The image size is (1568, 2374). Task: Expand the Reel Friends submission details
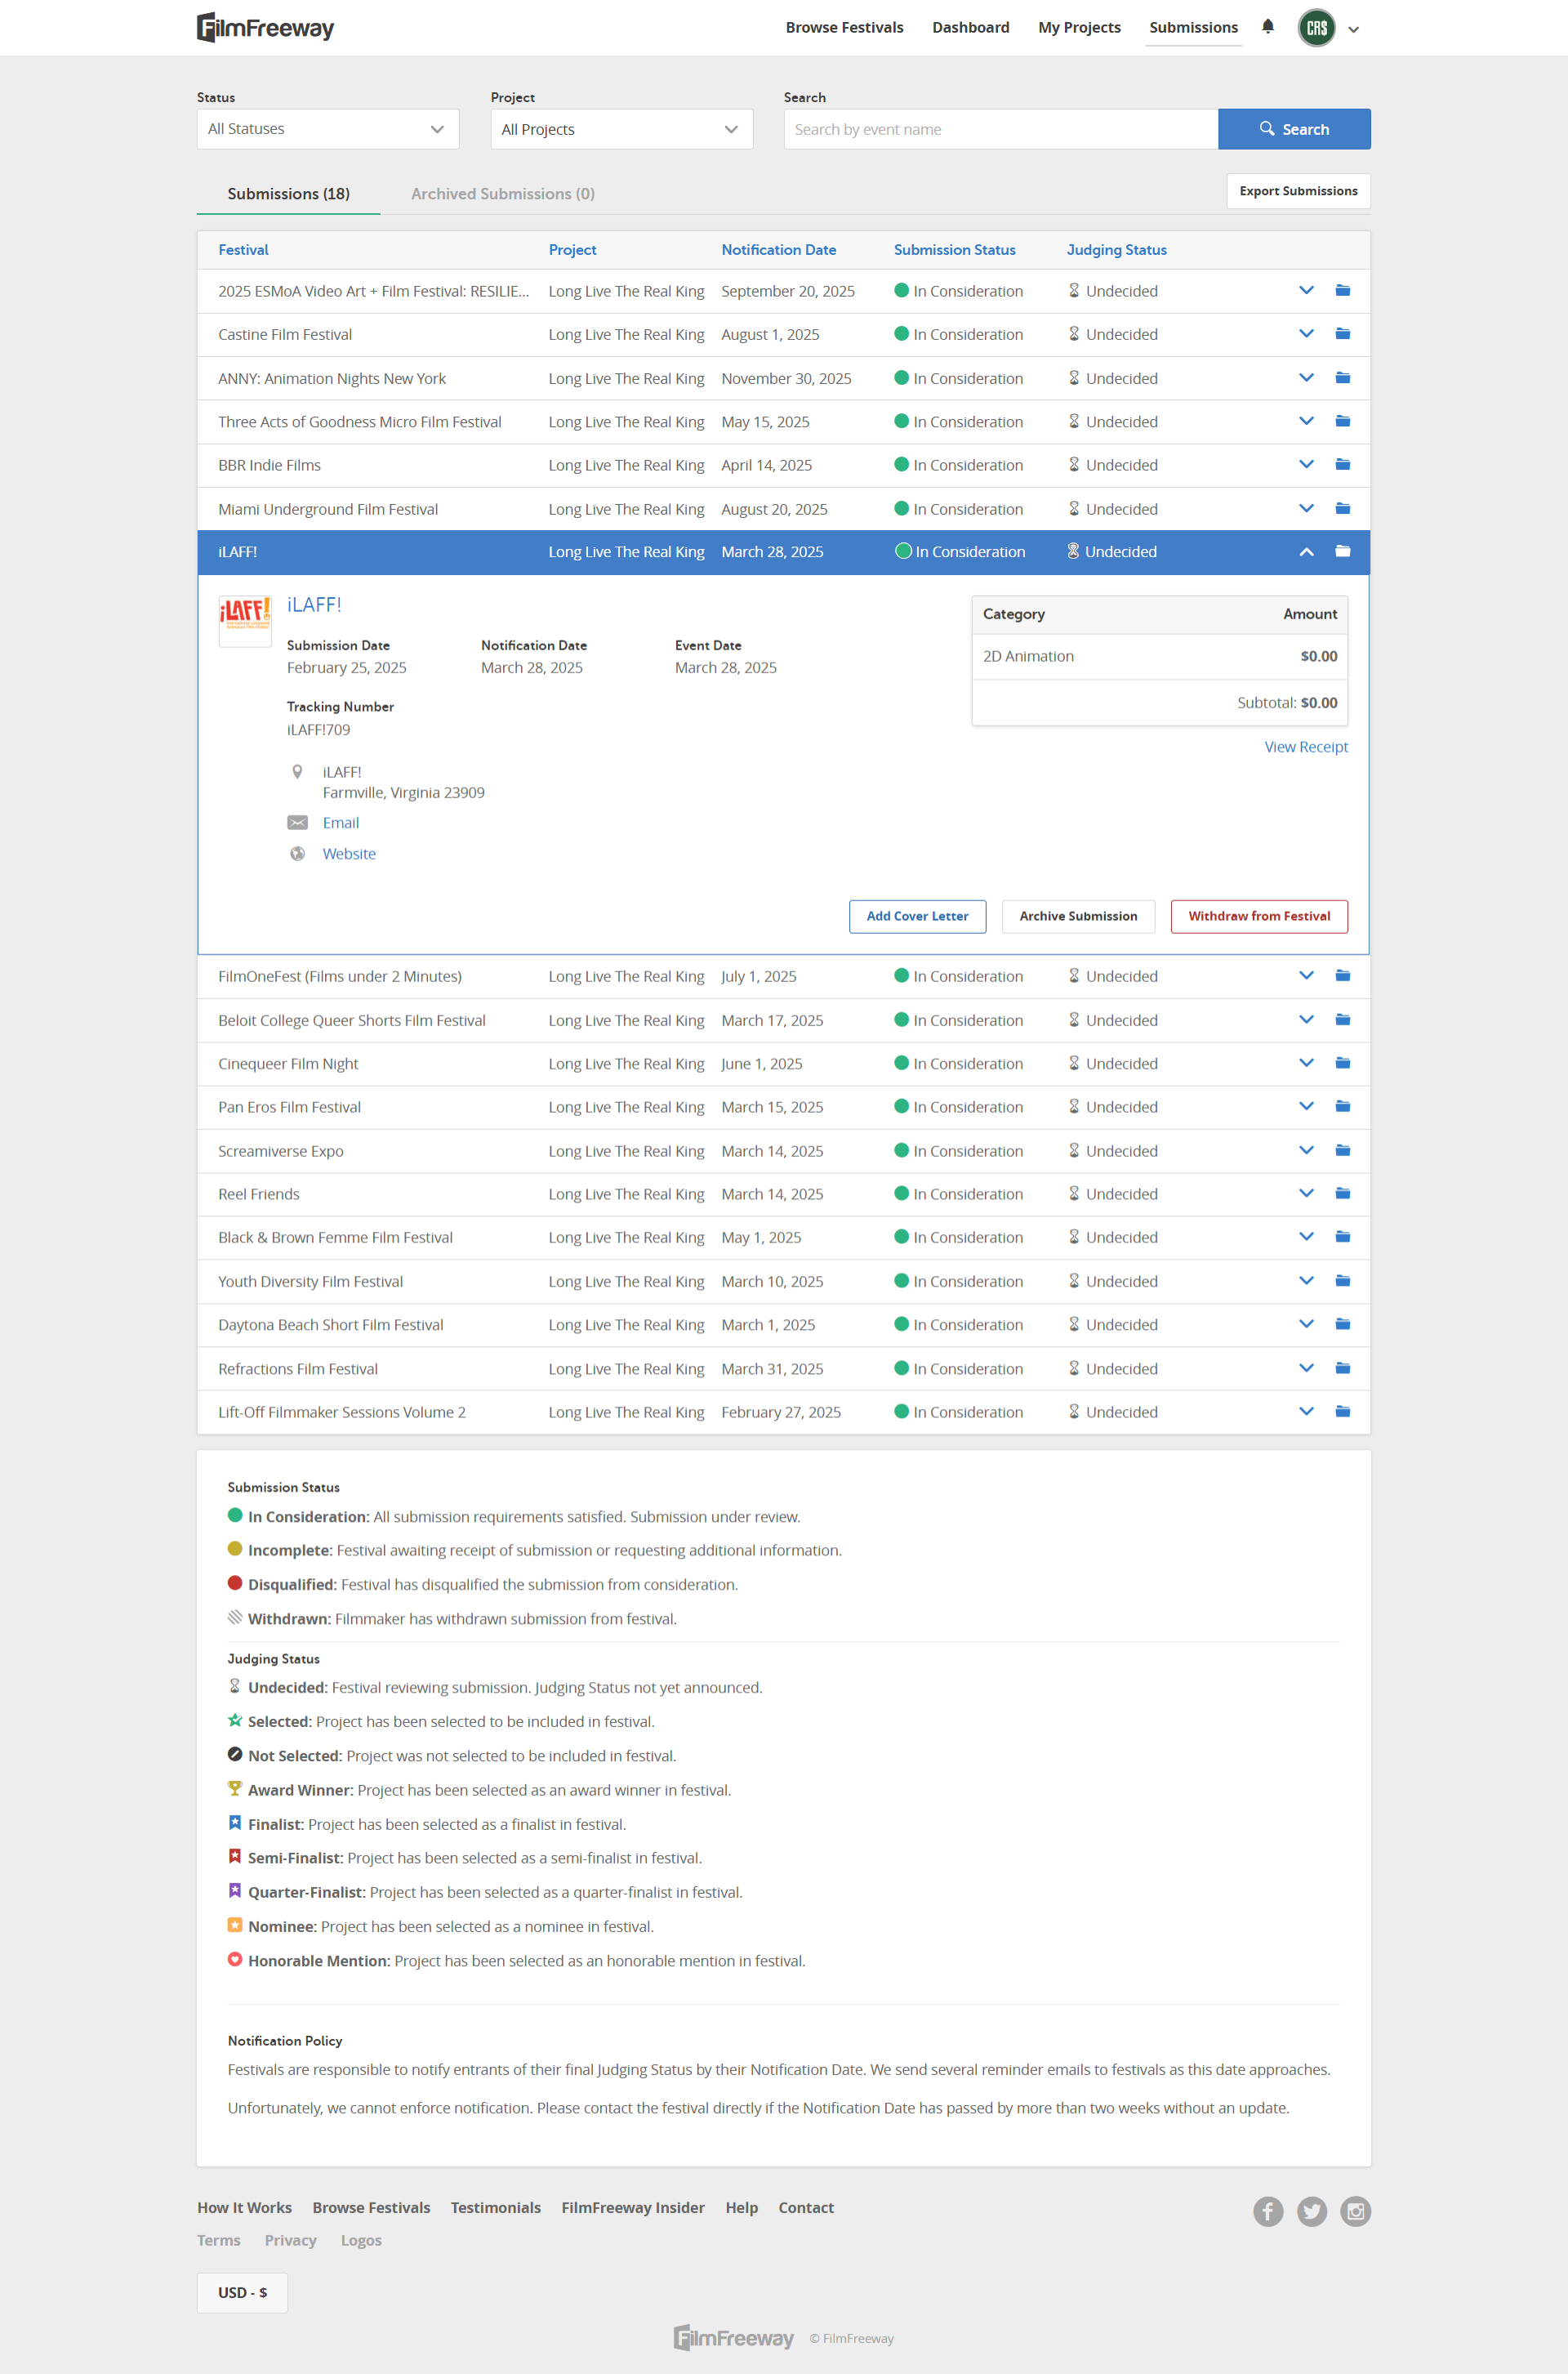pyautogui.click(x=1306, y=1194)
